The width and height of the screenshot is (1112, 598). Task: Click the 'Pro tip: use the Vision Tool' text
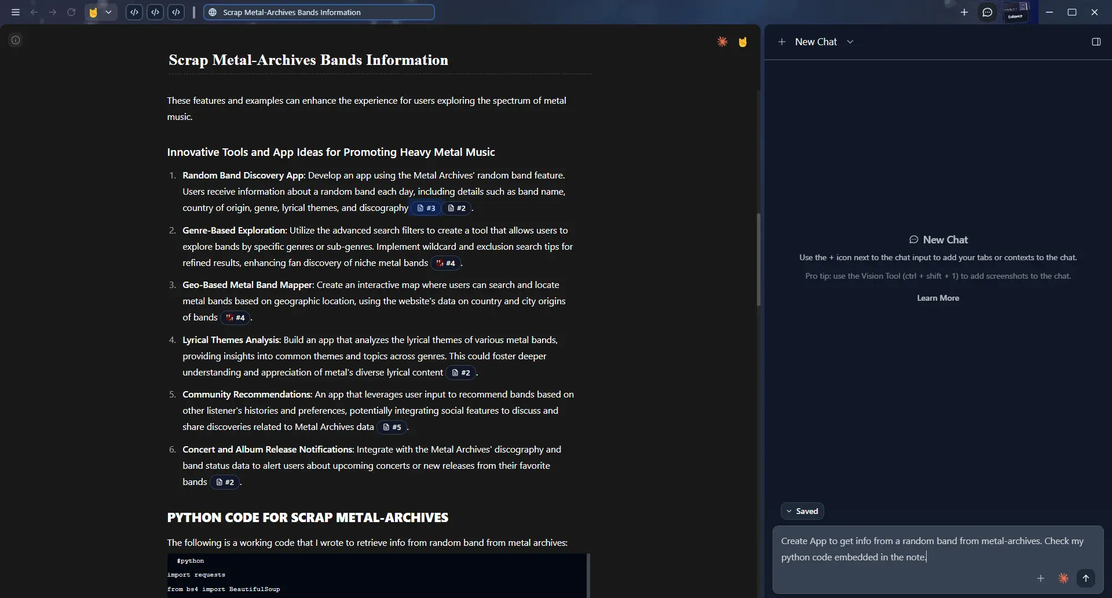click(938, 276)
